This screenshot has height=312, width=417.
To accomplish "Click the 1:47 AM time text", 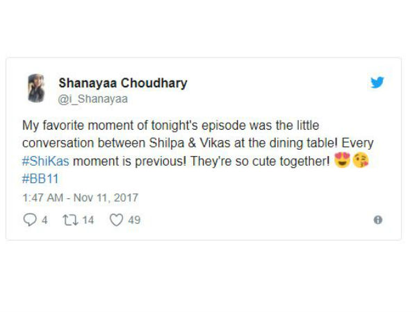I will point(43,198).
